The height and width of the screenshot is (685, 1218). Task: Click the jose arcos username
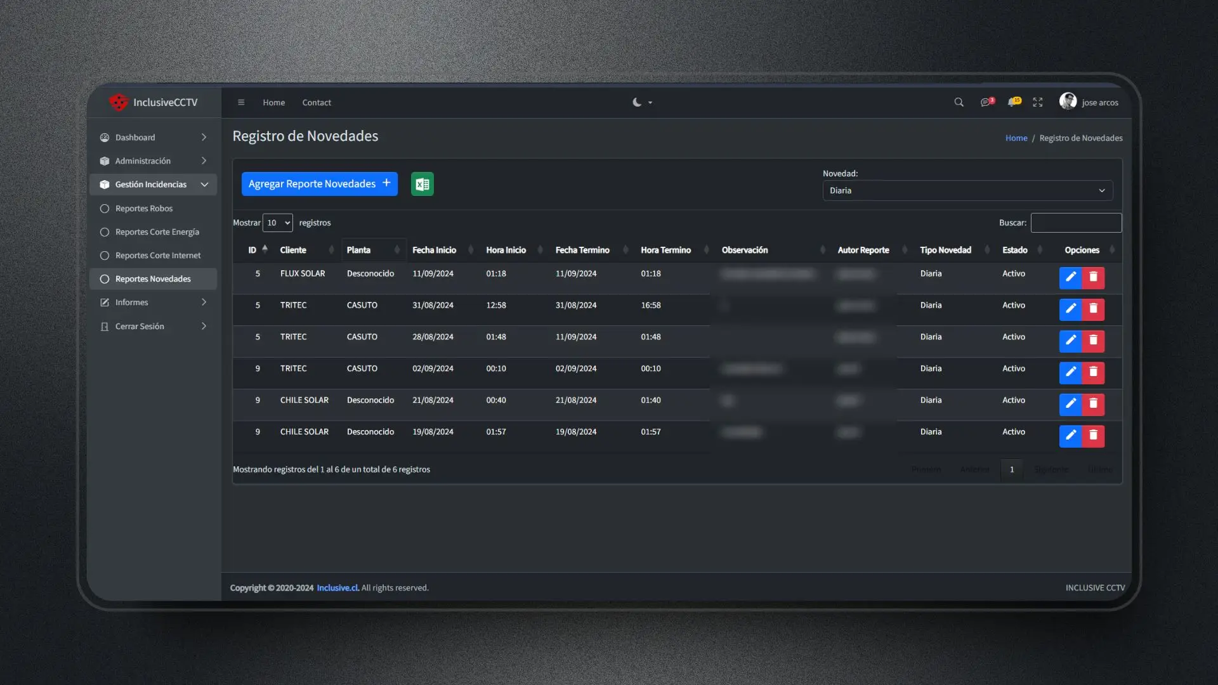click(1100, 102)
